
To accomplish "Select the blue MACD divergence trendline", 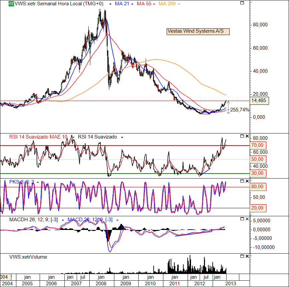I will coord(194,234).
